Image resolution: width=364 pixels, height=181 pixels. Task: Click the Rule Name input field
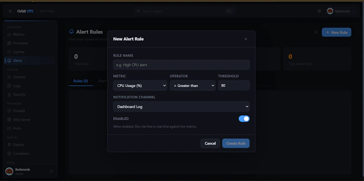[x=181, y=65]
